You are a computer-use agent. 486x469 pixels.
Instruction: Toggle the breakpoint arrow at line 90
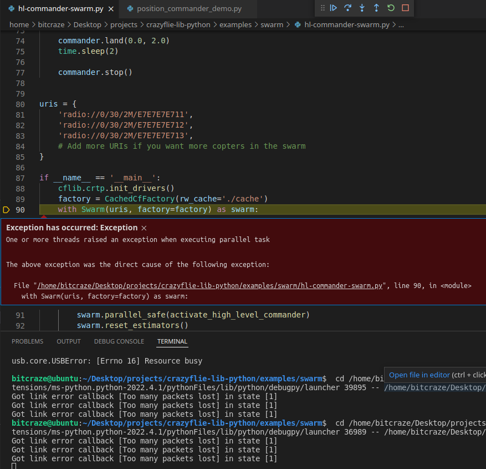(7, 209)
